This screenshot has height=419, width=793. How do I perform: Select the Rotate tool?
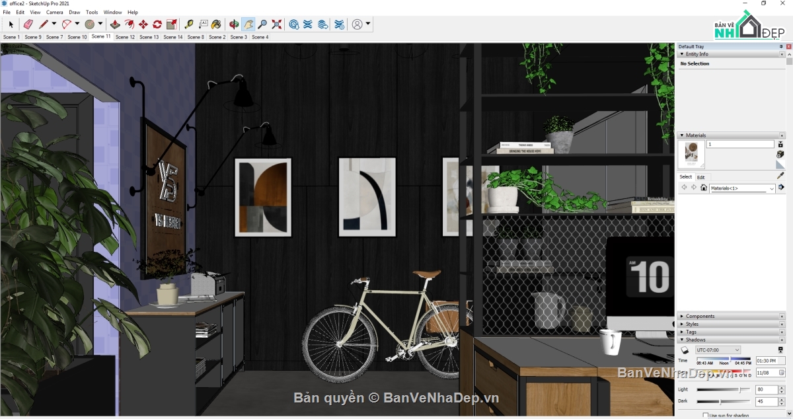point(157,24)
